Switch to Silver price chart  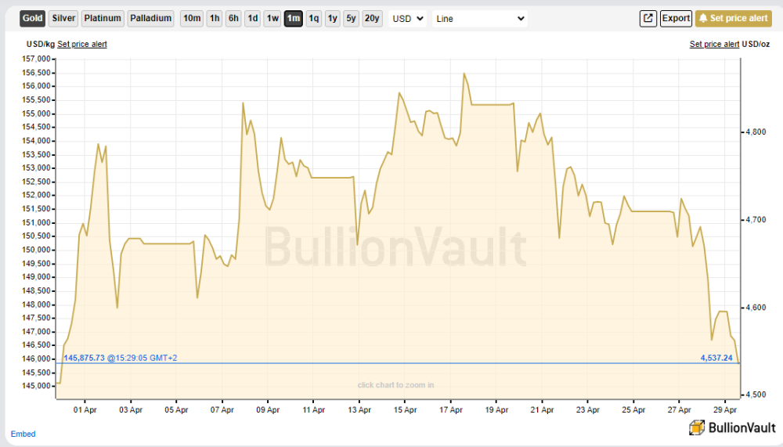click(x=63, y=19)
